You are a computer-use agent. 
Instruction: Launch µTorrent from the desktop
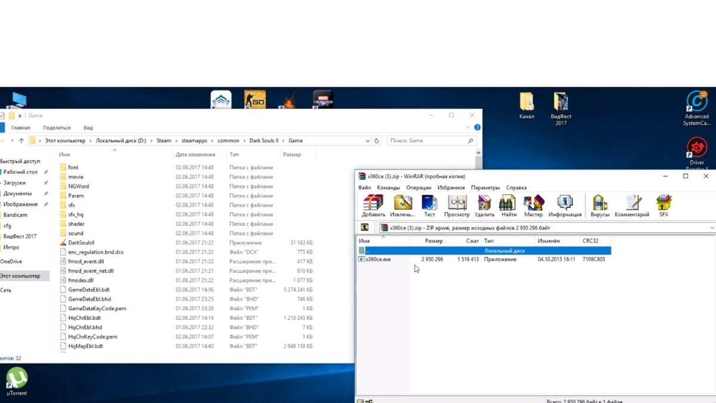[17, 382]
